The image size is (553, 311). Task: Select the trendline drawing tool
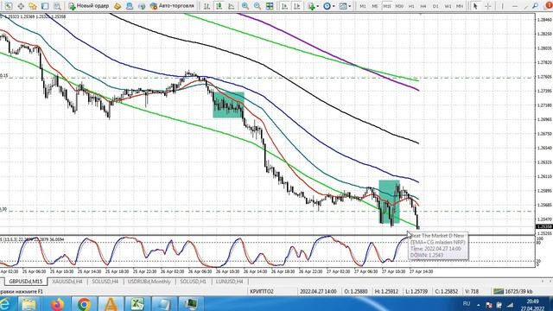526,6
